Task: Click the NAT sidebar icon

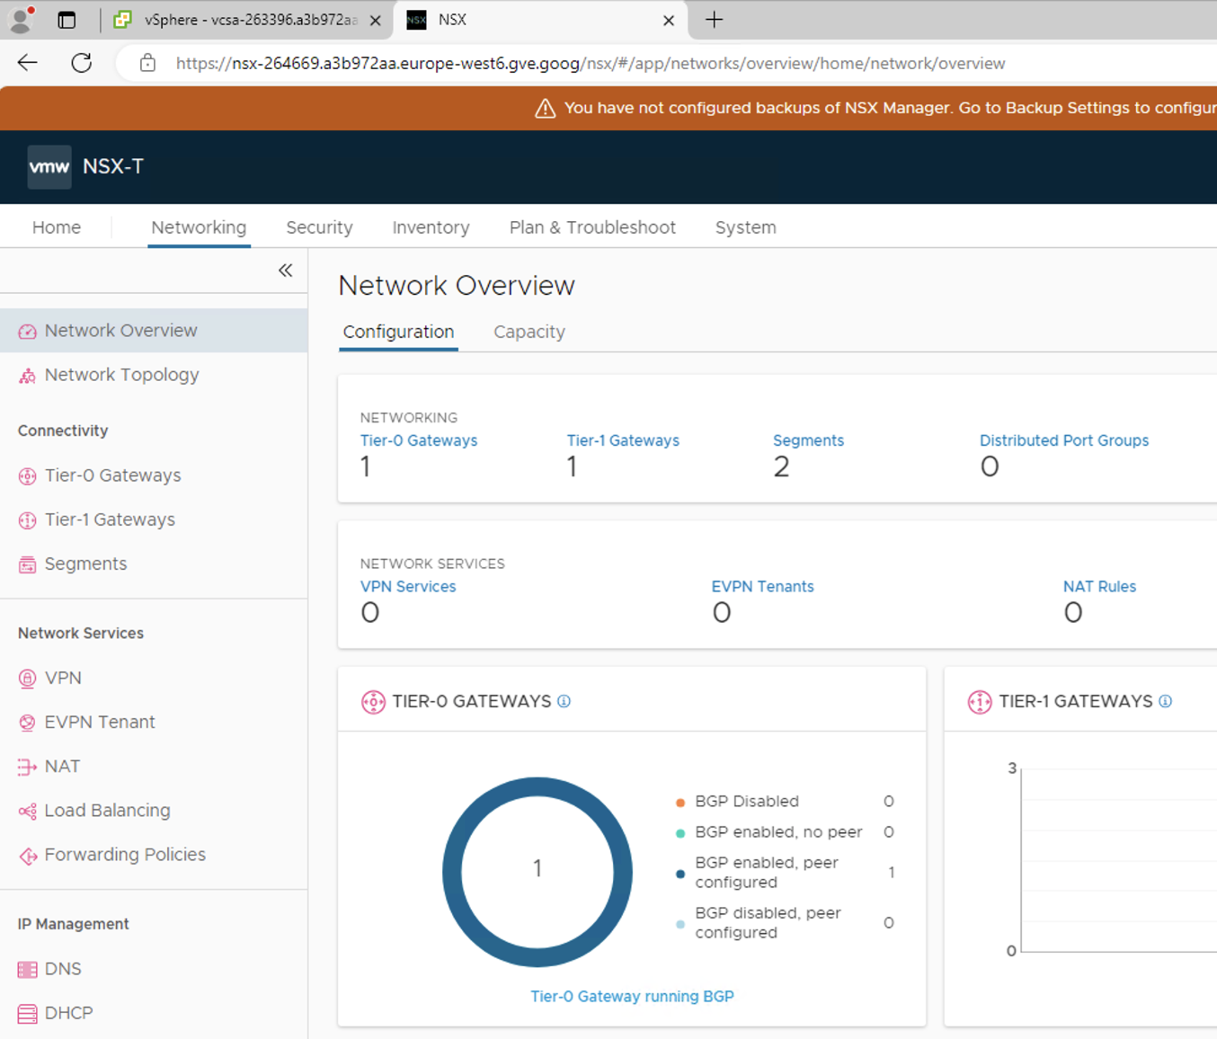Action: 28,767
